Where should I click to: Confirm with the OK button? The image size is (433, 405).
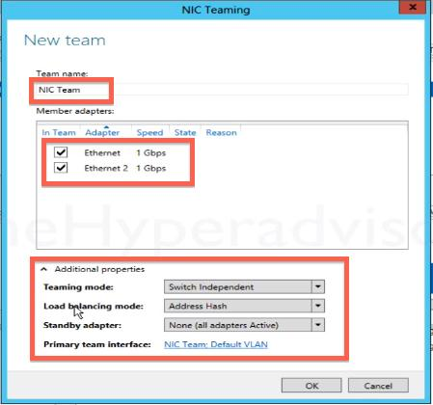[311, 386]
